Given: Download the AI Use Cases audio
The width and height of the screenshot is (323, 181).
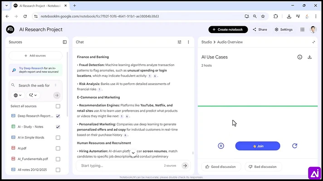Looking at the screenshot, I should (309, 57).
